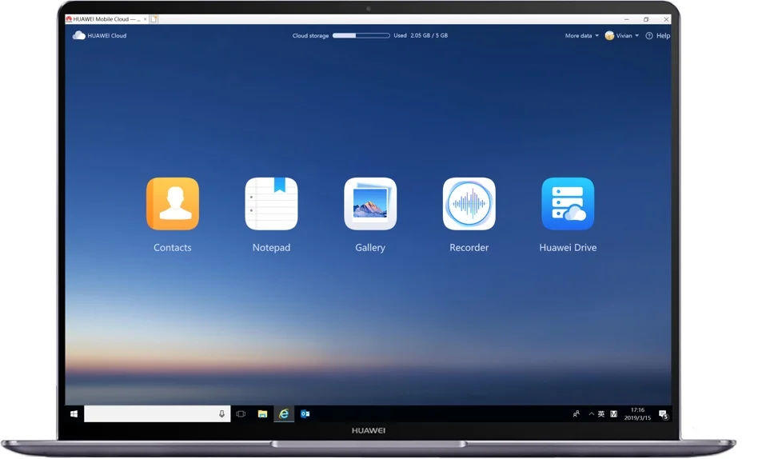Click the IME mode icon in tray
766x459 pixels.
coord(614,414)
